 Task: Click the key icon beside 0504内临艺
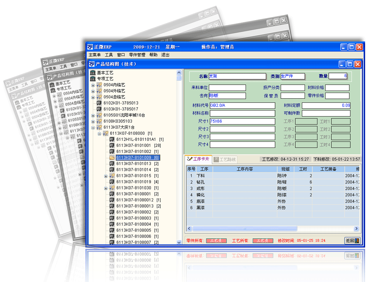[x=99, y=85]
